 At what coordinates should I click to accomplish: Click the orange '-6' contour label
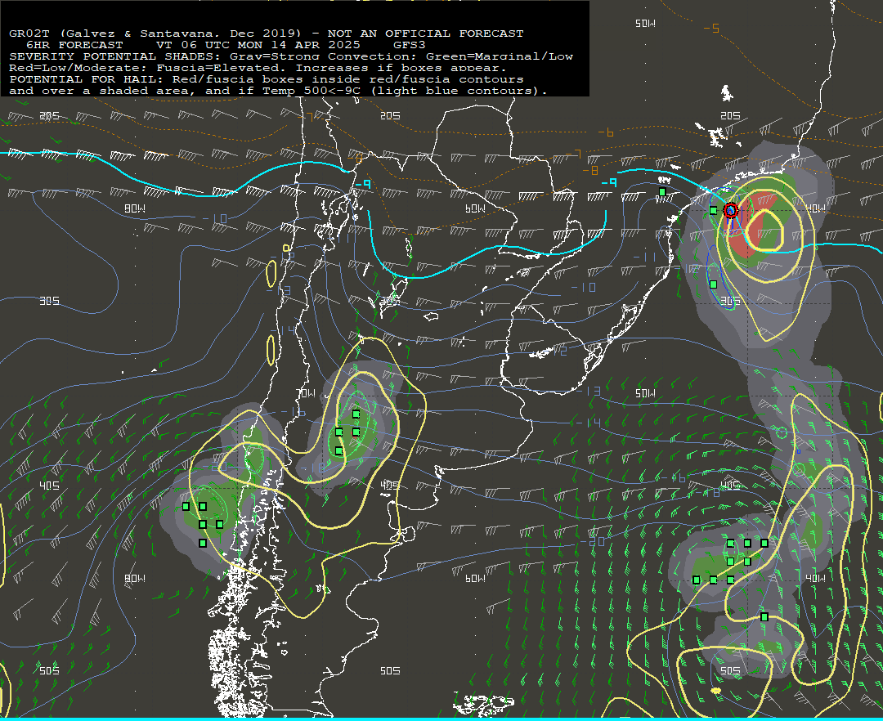[x=606, y=132]
